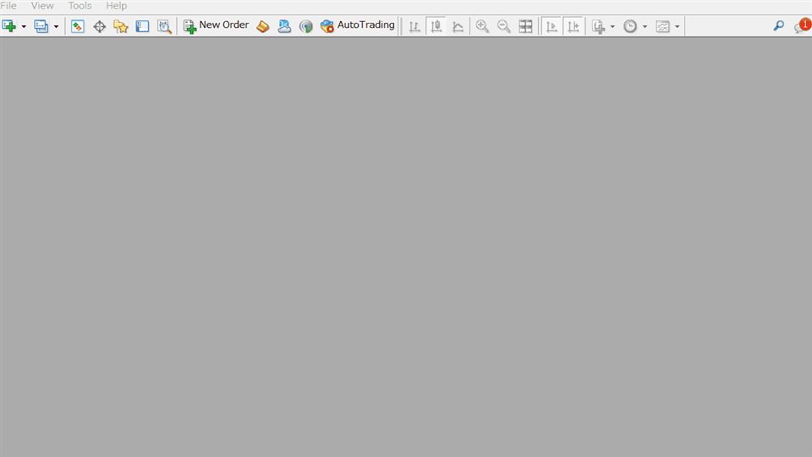
Task: Select the Bar Chart icon
Action: 414,26
